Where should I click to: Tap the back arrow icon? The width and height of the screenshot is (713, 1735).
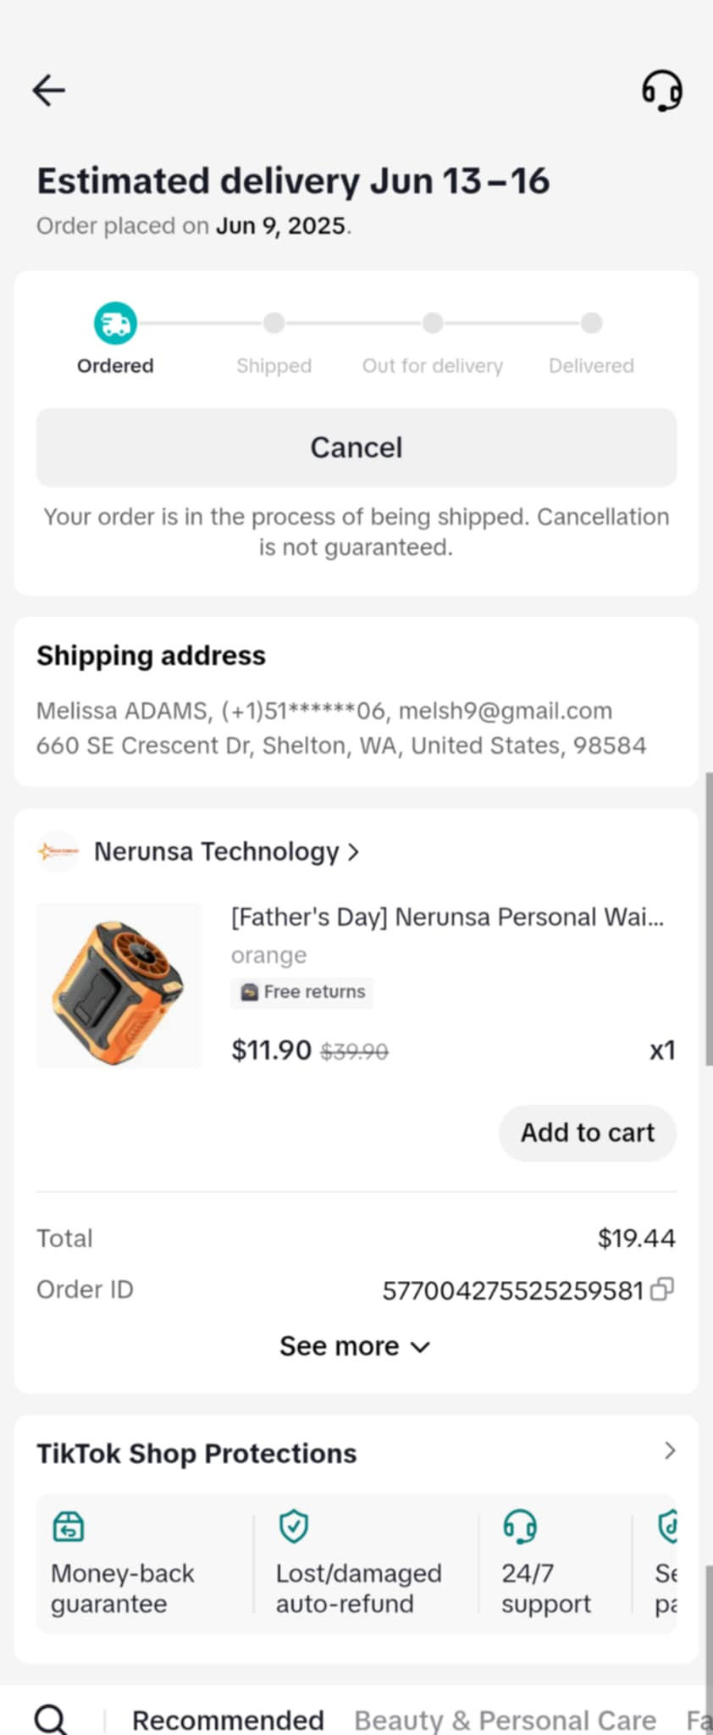tap(49, 90)
